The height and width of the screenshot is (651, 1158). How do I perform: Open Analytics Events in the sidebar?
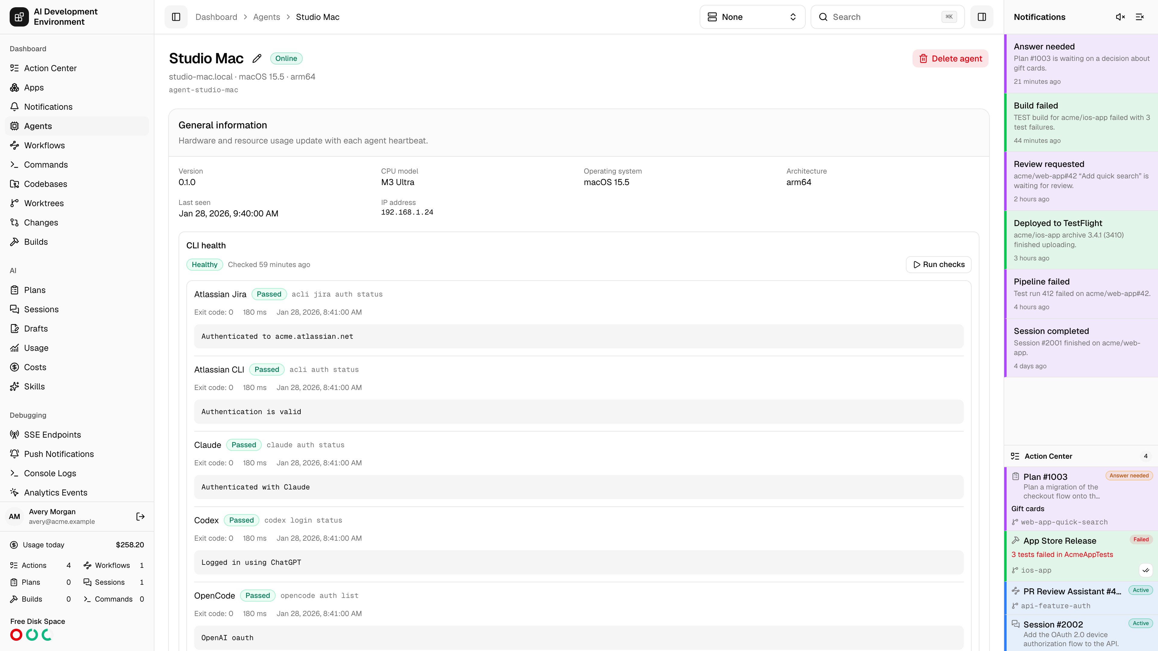[x=77, y=493]
